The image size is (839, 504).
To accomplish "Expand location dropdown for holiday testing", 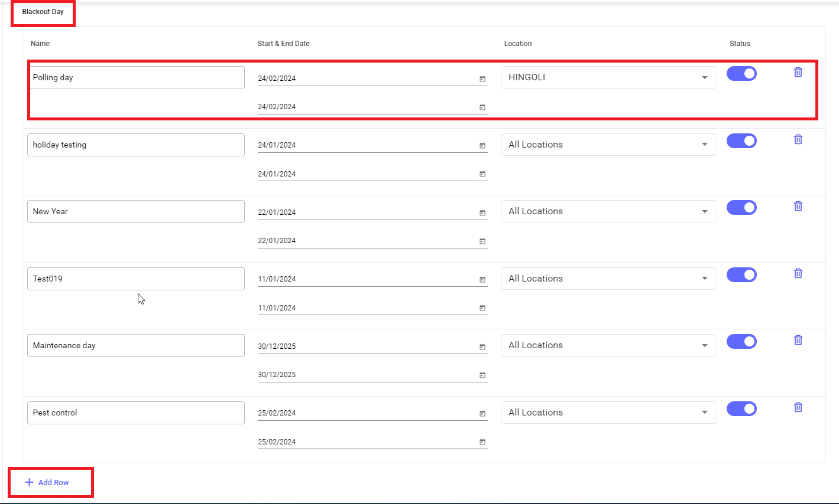I will (x=608, y=145).
